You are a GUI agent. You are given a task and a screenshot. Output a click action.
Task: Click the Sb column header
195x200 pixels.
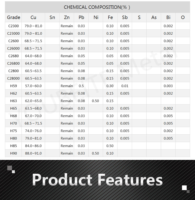pyautogui.click(x=125, y=17)
